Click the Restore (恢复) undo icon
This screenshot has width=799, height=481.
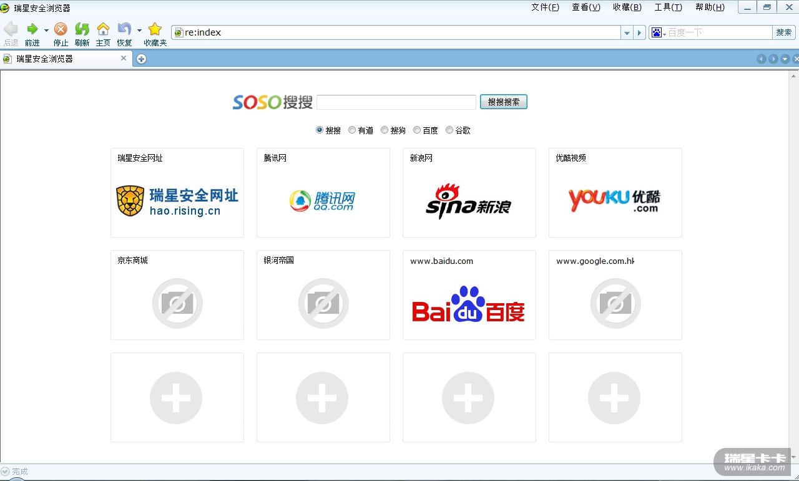tap(124, 29)
